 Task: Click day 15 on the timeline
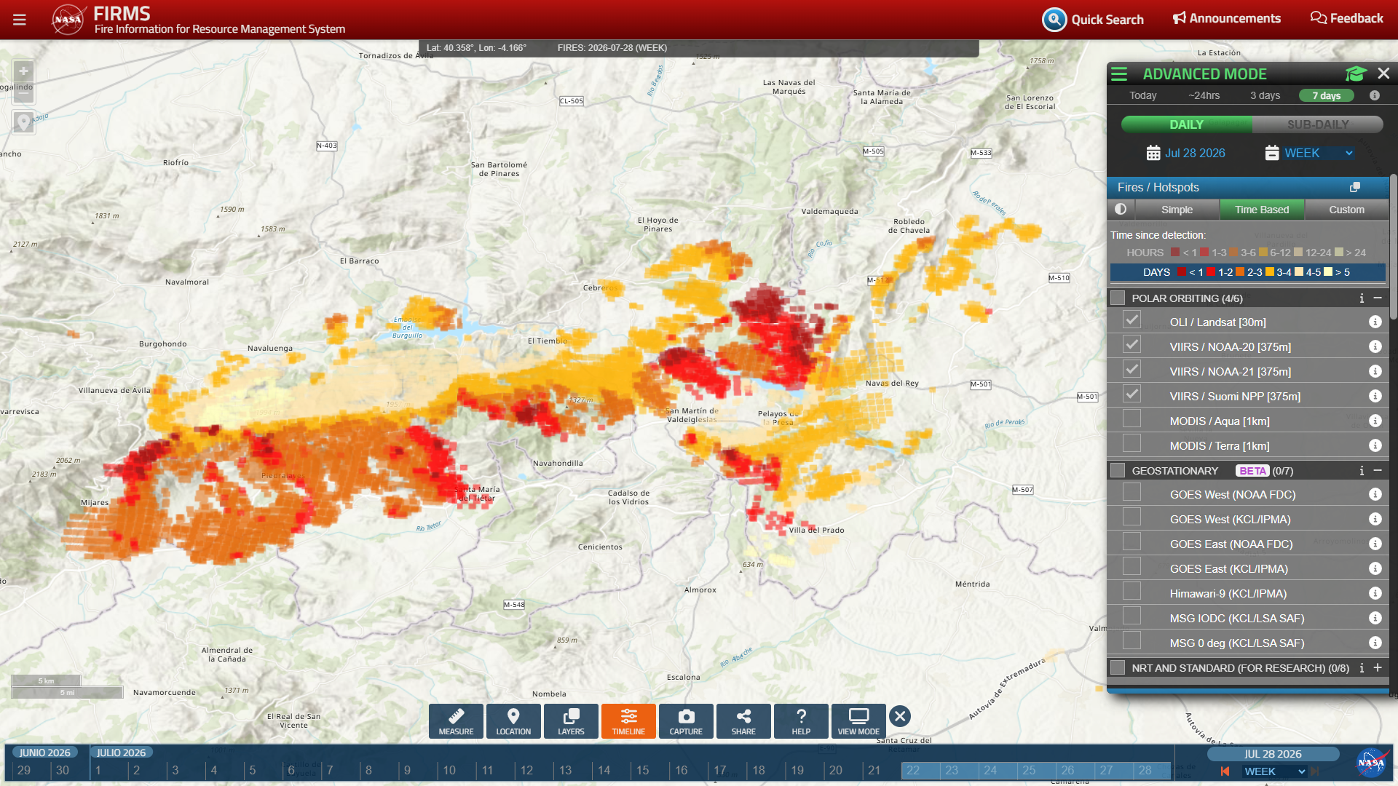click(643, 770)
